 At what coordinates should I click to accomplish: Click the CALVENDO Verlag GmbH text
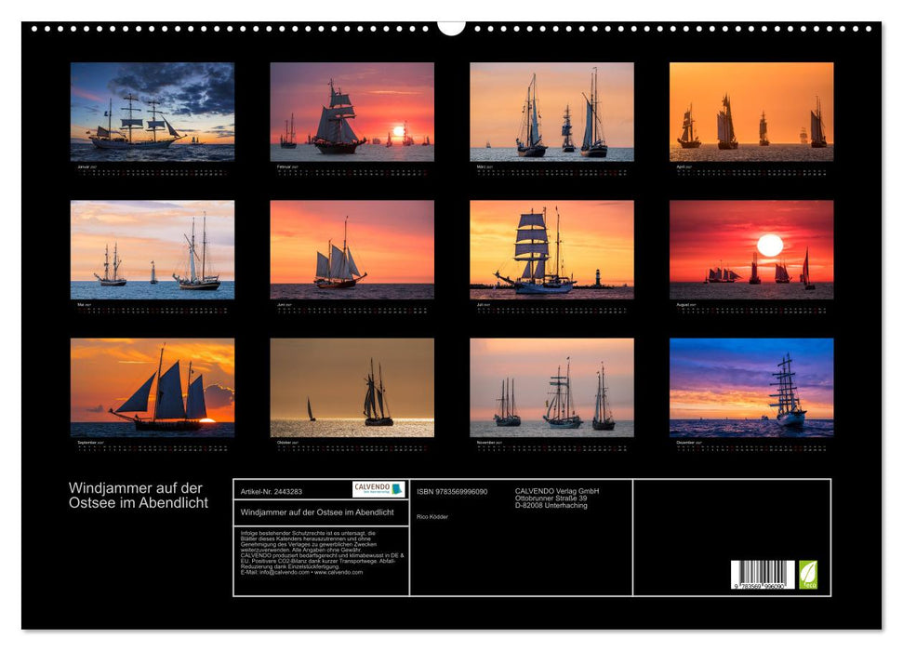[x=557, y=491]
